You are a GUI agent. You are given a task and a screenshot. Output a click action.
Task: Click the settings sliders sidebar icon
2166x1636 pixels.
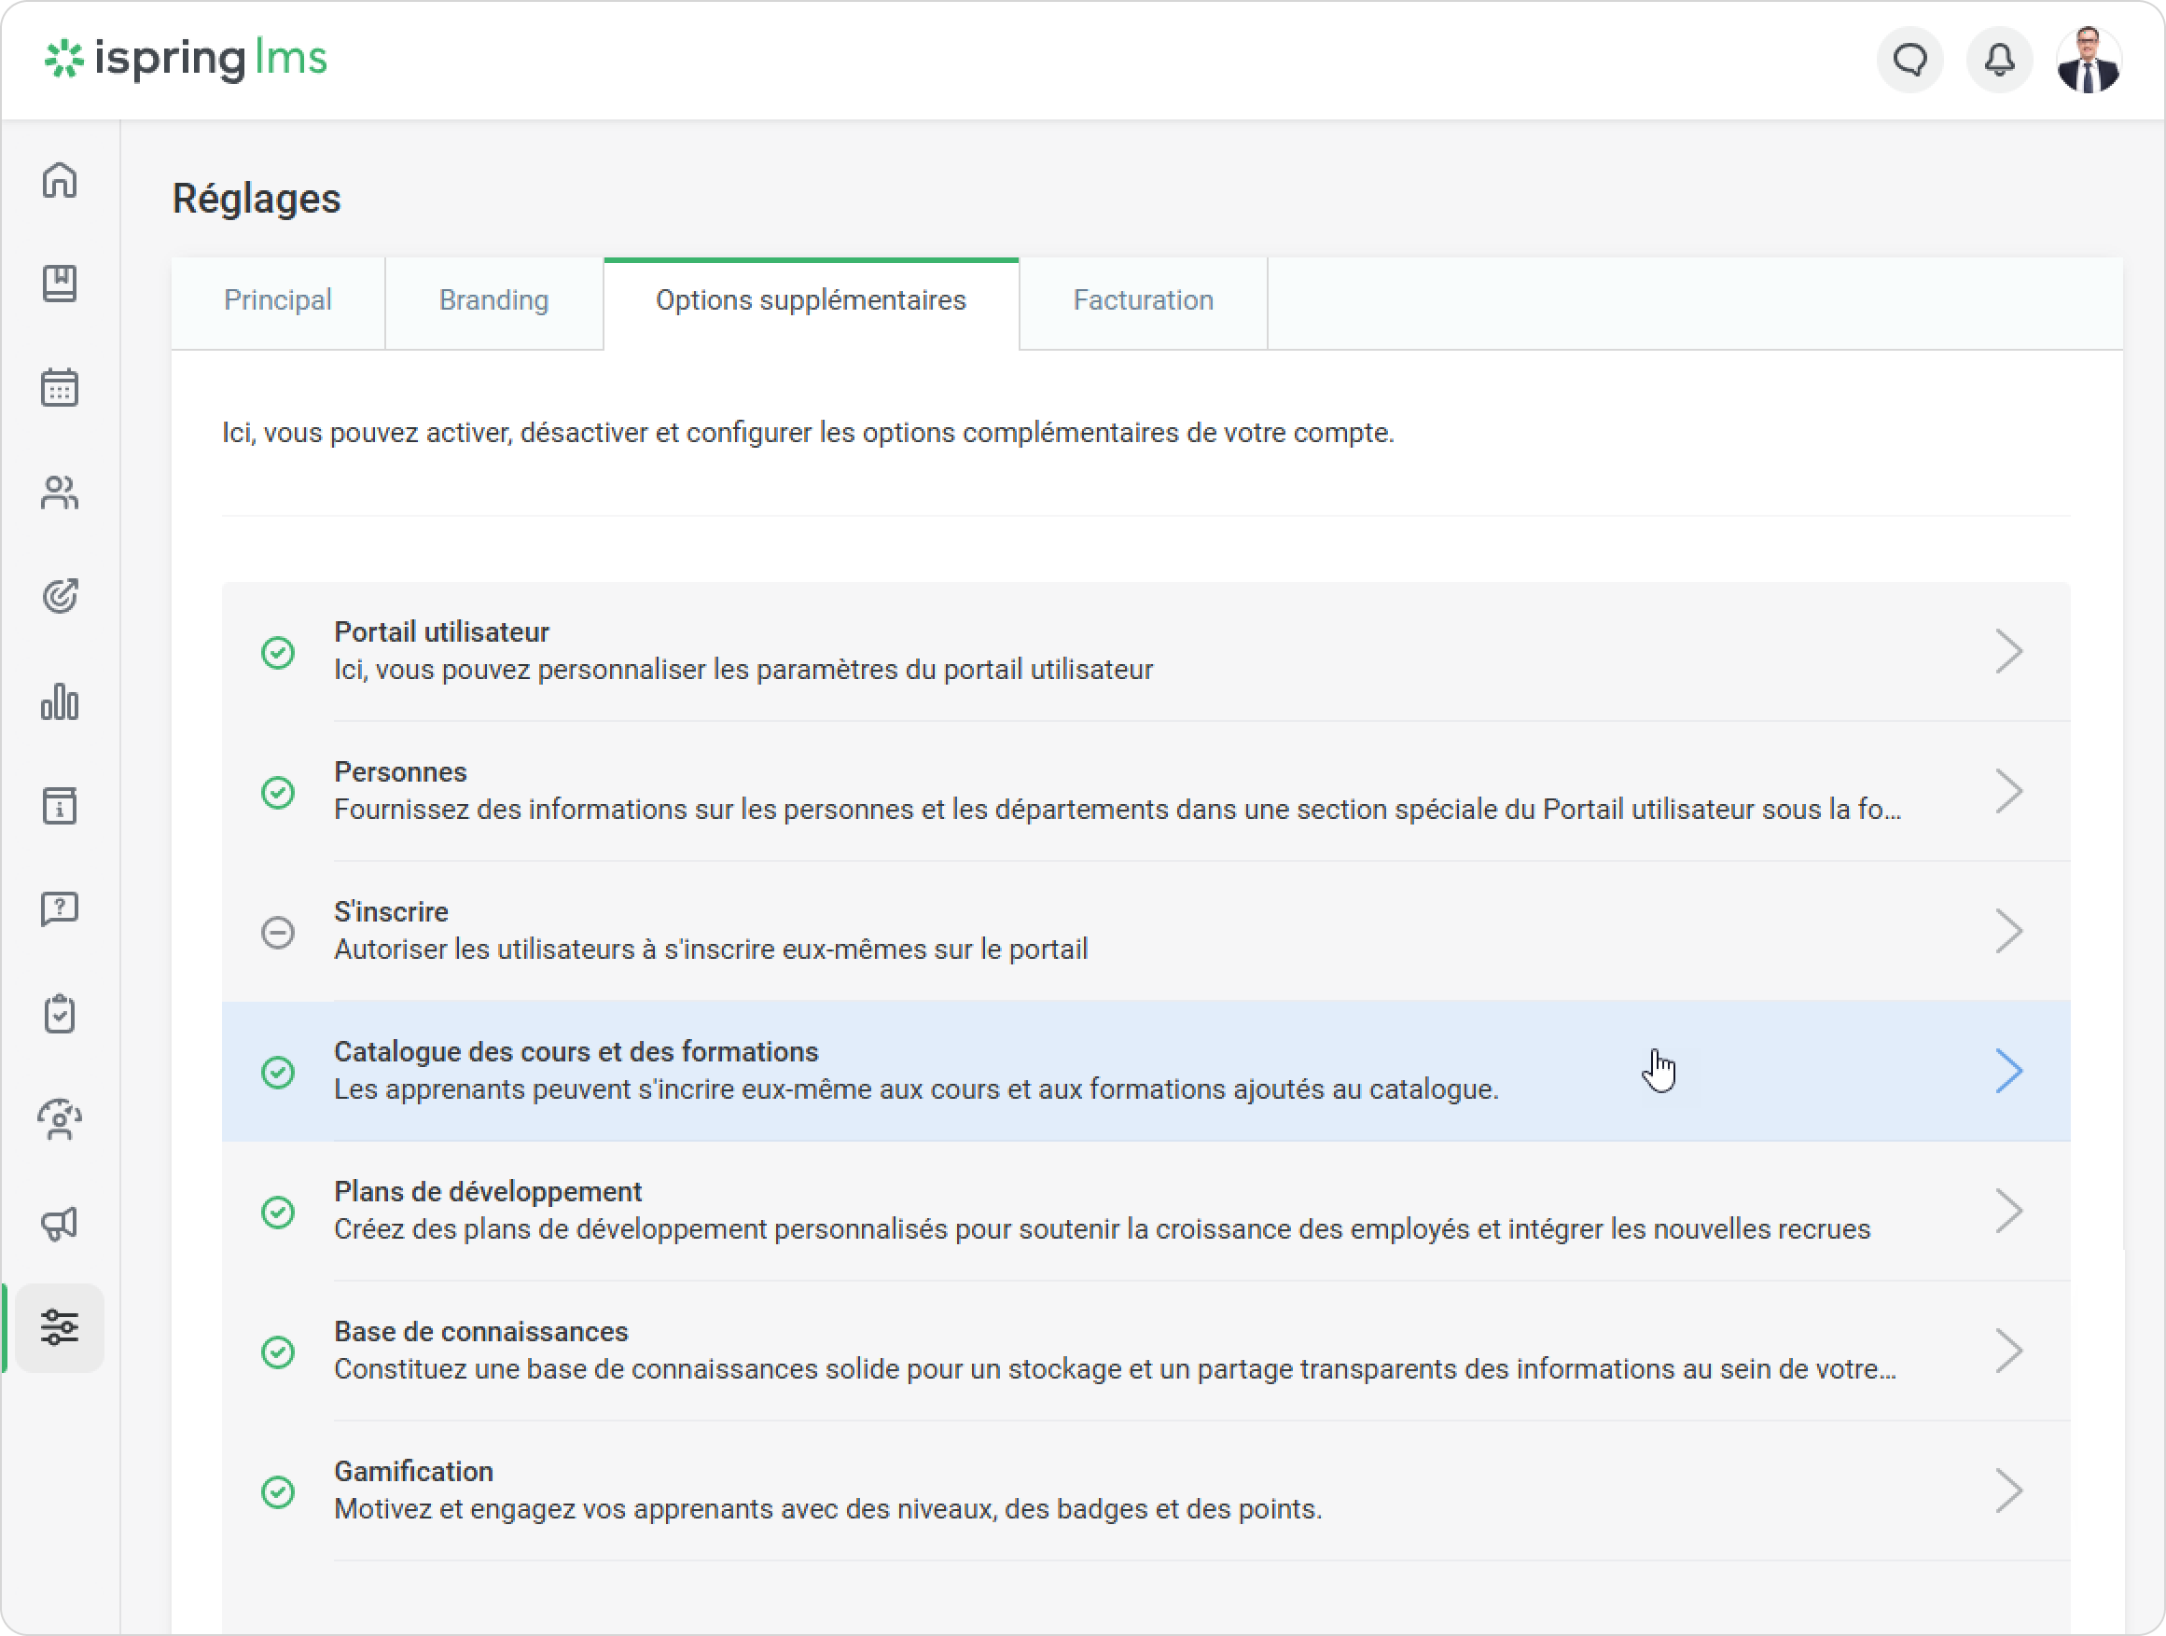coord(60,1326)
